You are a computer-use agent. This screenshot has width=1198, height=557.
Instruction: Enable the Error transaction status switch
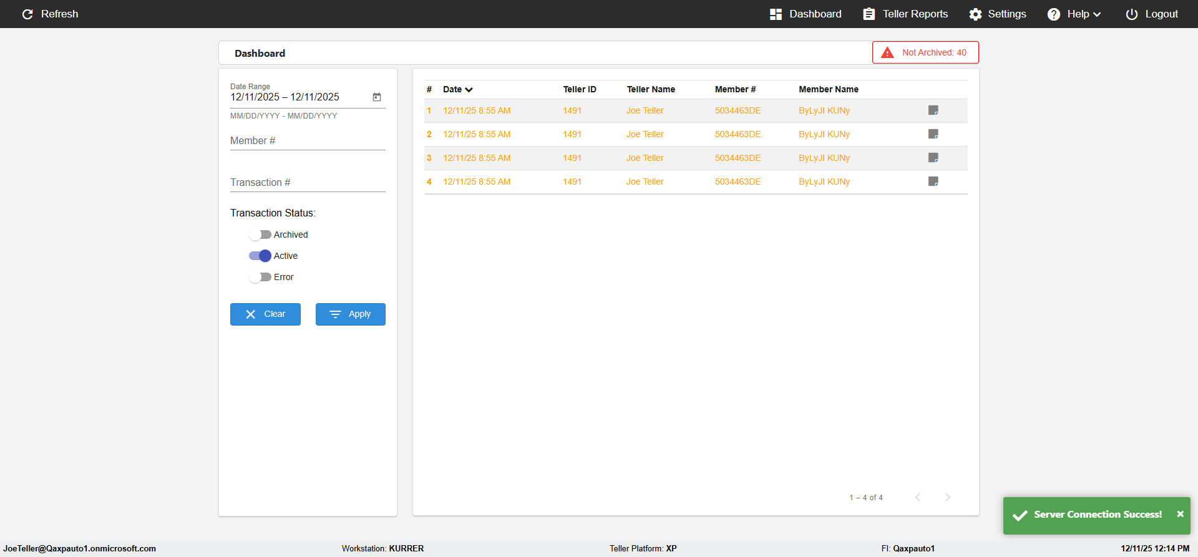tap(260, 277)
